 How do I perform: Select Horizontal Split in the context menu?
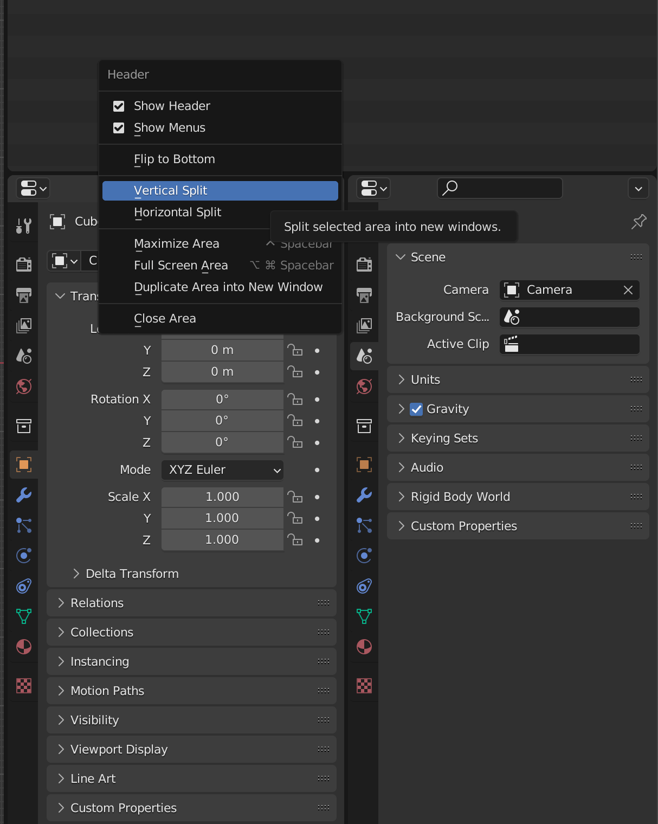220,213
